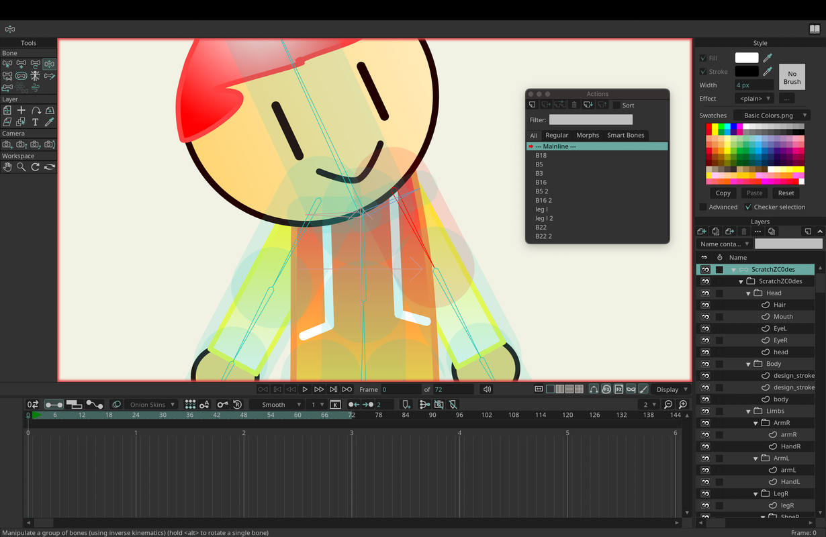The image size is (826, 537).
Task: Select the Select Bone tool
Action: (7, 65)
